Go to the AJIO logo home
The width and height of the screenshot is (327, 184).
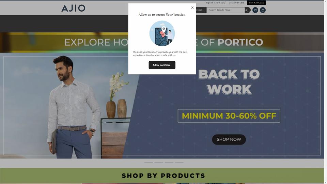point(73,8)
